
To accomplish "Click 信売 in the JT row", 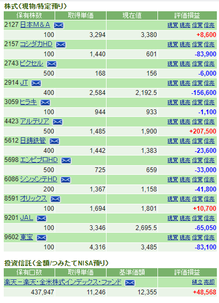I will pos(209,83).
